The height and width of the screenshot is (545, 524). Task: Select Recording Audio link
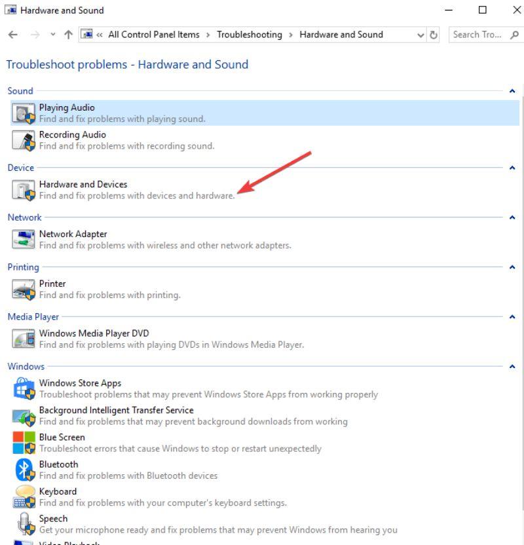tap(73, 134)
